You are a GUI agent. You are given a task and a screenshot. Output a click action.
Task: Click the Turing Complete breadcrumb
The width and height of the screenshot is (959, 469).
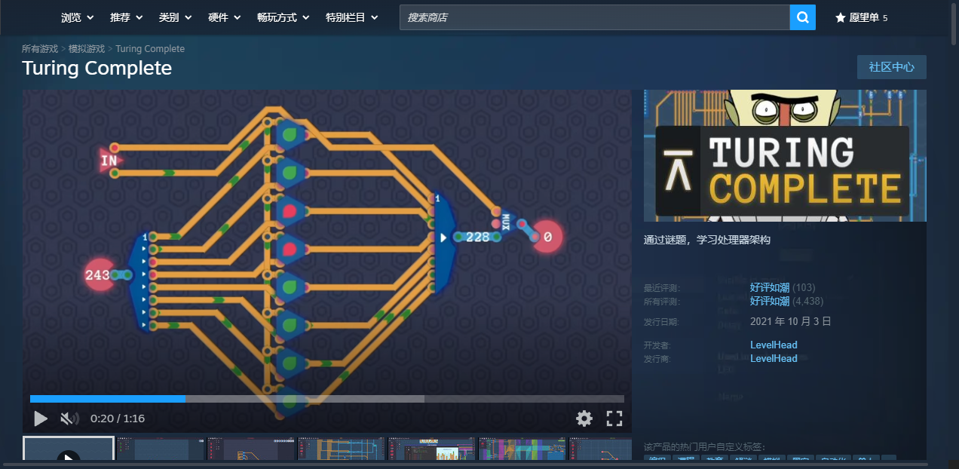pyautogui.click(x=150, y=48)
